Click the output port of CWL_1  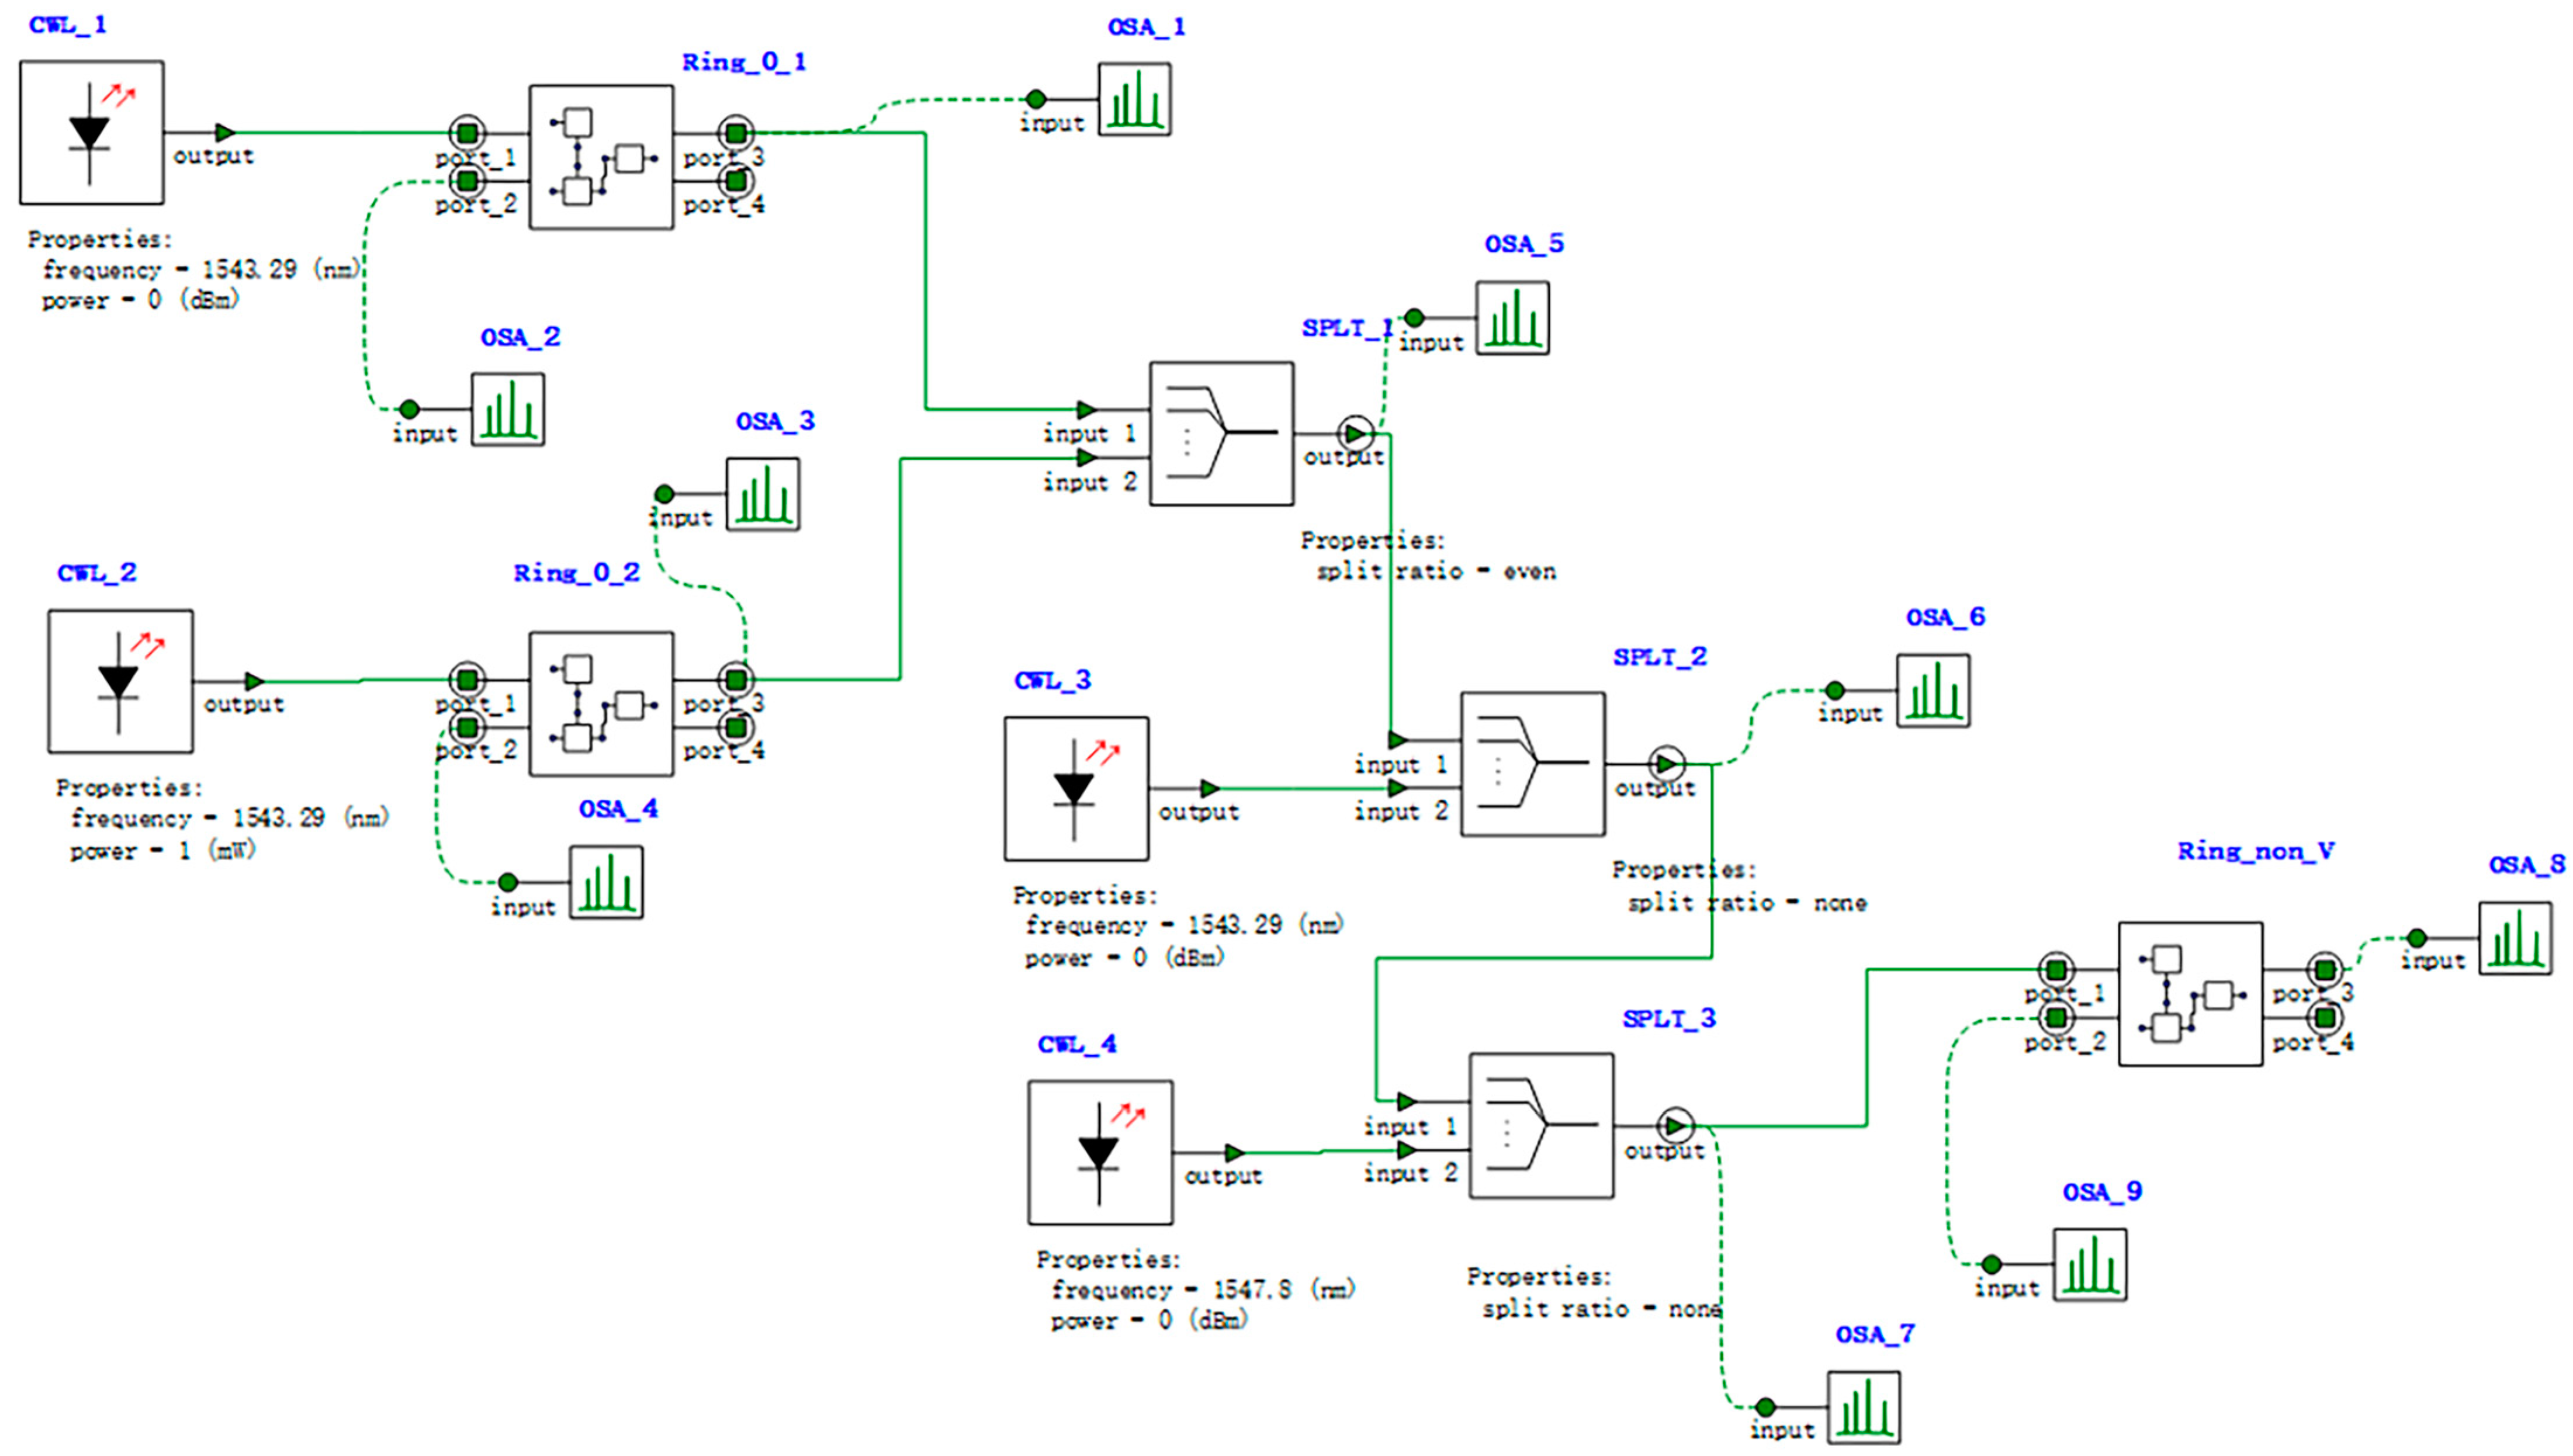(225, 132)
